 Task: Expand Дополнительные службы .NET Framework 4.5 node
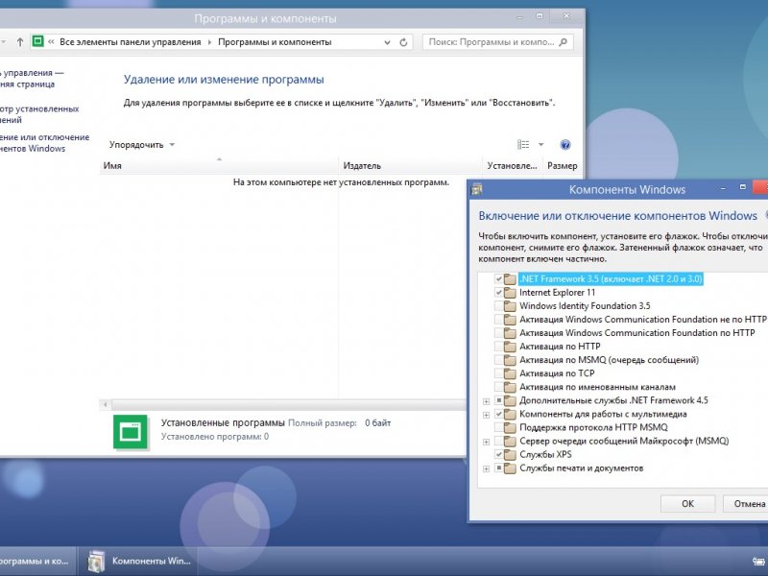(486, 401)
